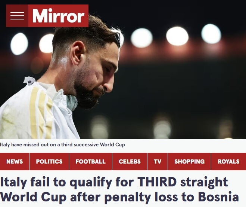Click the word THIRD in the headline
Screen dimensions: 246x207
pos(157,182)
